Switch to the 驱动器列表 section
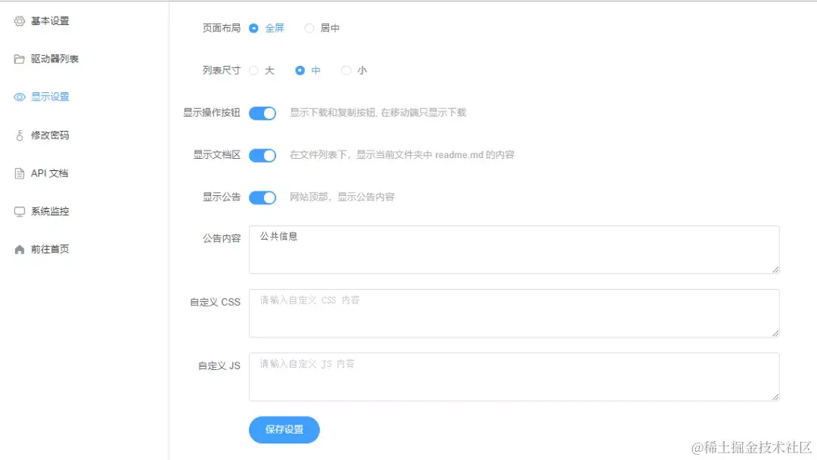817x460 pixels. coord(54,59)
